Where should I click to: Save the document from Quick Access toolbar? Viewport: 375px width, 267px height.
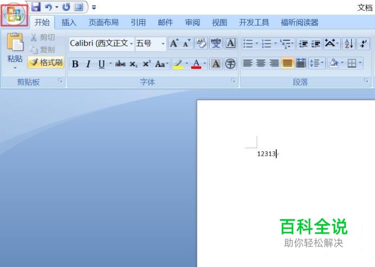click(x=36, y=7)
